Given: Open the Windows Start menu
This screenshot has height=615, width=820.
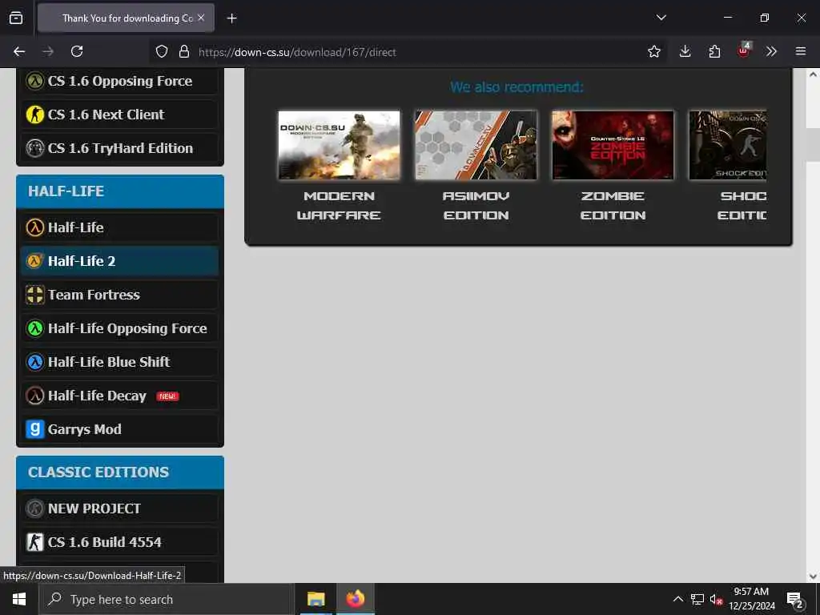Looking at the screenshot, I should pyautogui.click(x=19, y=599).
